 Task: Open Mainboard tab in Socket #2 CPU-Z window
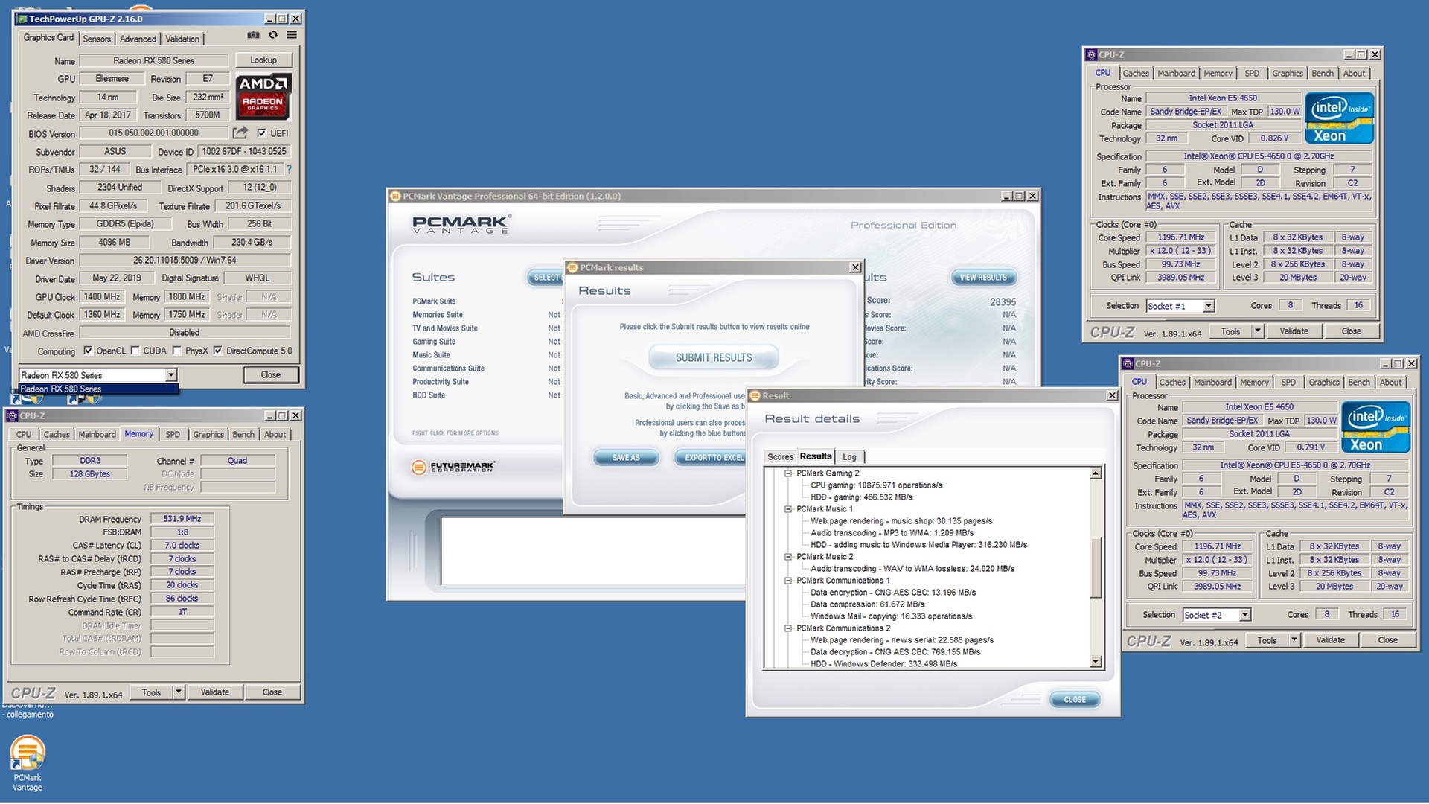coord(1212,383)
